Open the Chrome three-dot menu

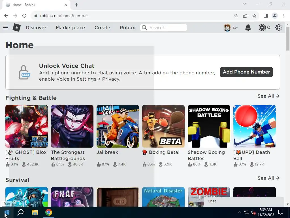click(284, 16)
